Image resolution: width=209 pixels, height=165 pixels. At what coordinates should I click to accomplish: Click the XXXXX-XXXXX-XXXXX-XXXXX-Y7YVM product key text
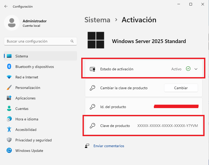[x=167, y=126]
